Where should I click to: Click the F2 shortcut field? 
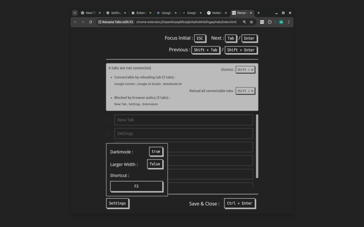point(136,186)
